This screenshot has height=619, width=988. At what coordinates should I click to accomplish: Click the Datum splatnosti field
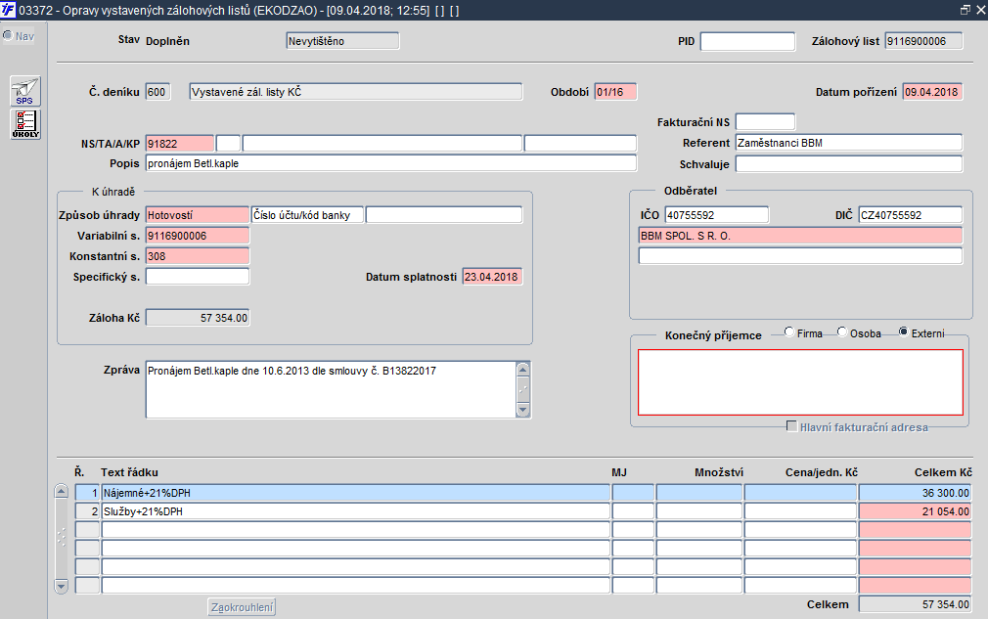[492, 277]
